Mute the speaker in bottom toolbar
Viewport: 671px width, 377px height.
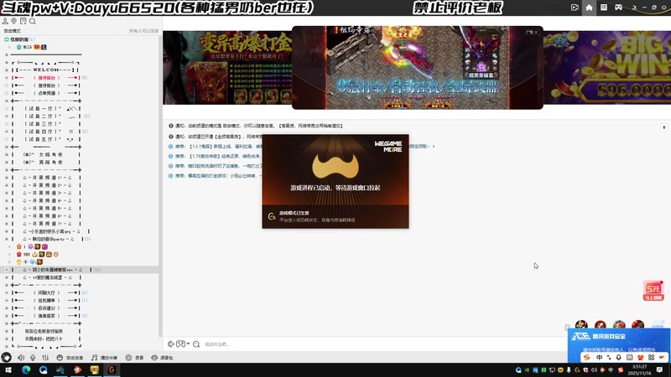[21, 358]
